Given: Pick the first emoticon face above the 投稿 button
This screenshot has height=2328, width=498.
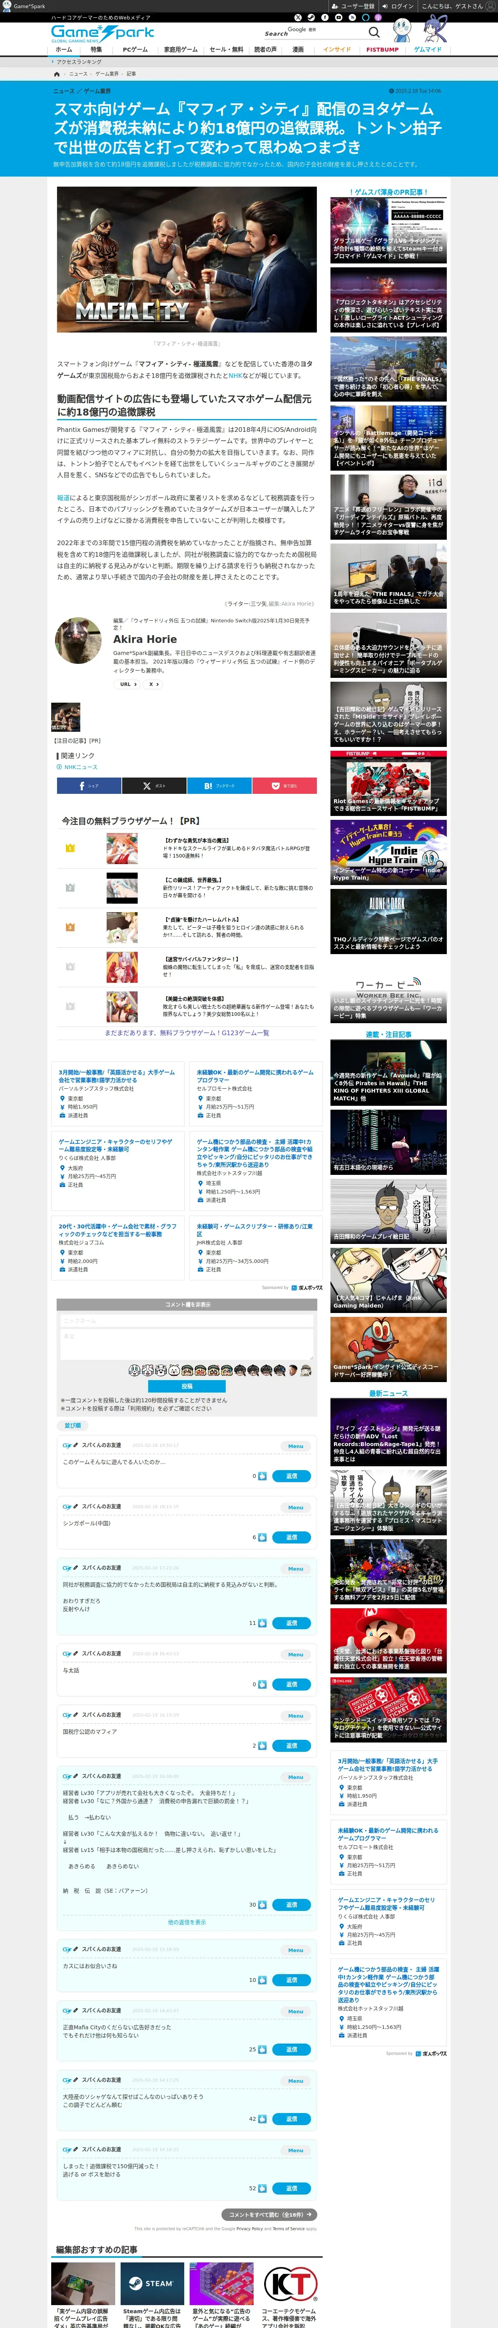Looking at the screenshot, I should (x=135, y=1370).
